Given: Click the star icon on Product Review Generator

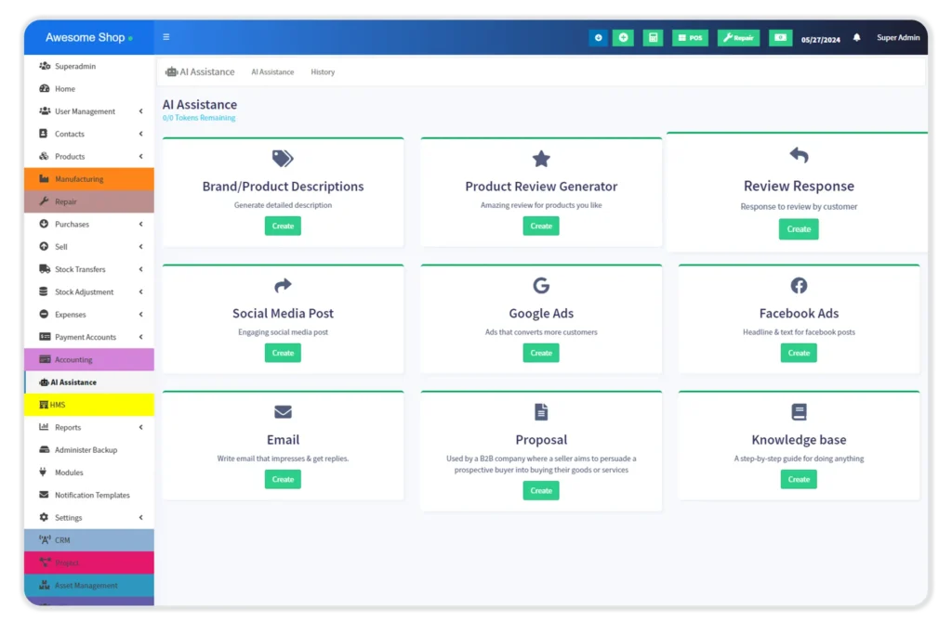Looking at the screenshot, I should click(541, 159).
